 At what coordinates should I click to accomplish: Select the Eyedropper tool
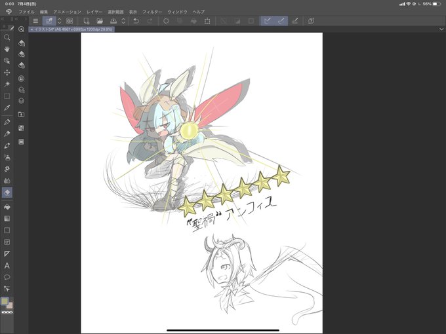click(x=7, y=107)
